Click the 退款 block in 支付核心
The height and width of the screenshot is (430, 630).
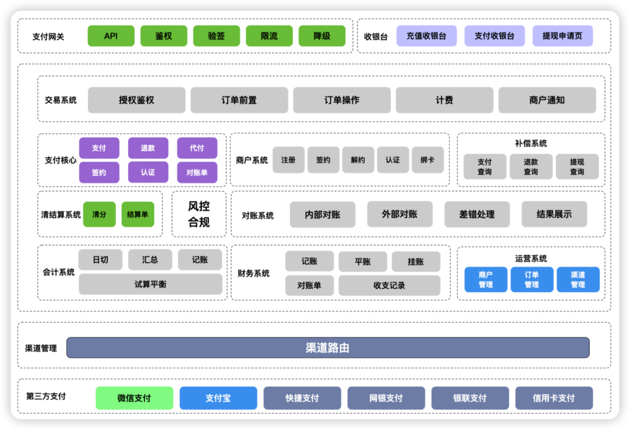148,148
